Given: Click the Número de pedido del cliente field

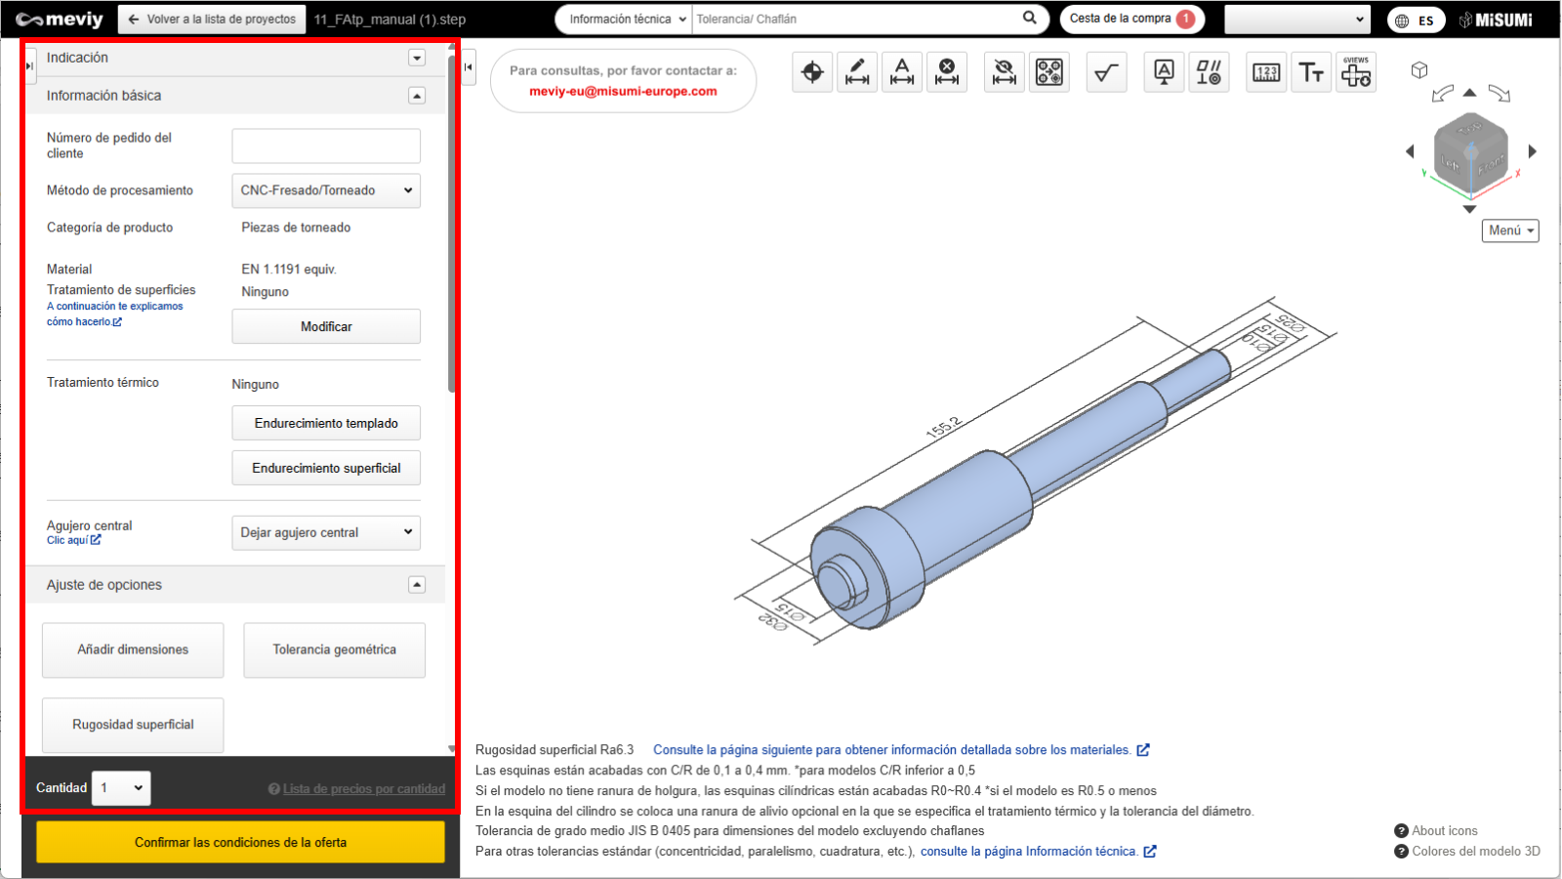Looking at the screenshot, I should pyautogui.click(x=326, y=146).
